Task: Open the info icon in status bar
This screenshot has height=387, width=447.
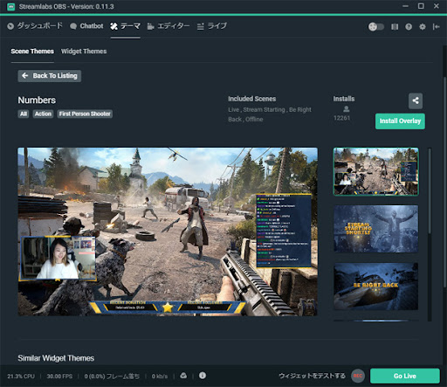Action: coord(203,376)
